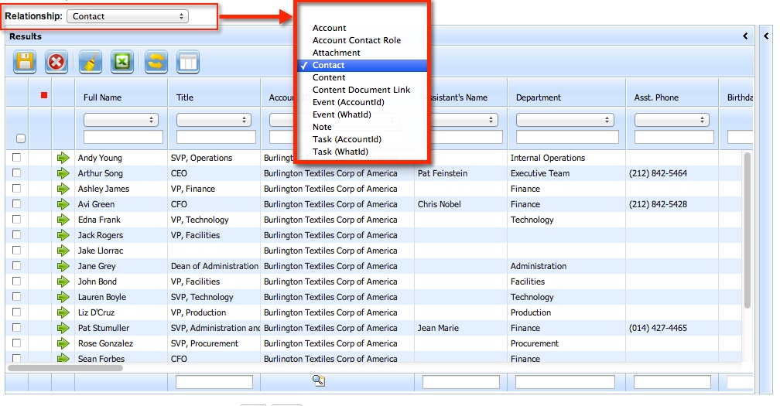This screenshot has width=780, height=406.
Task: Choose Attachment from the relationship list
Action: (336, 53)
